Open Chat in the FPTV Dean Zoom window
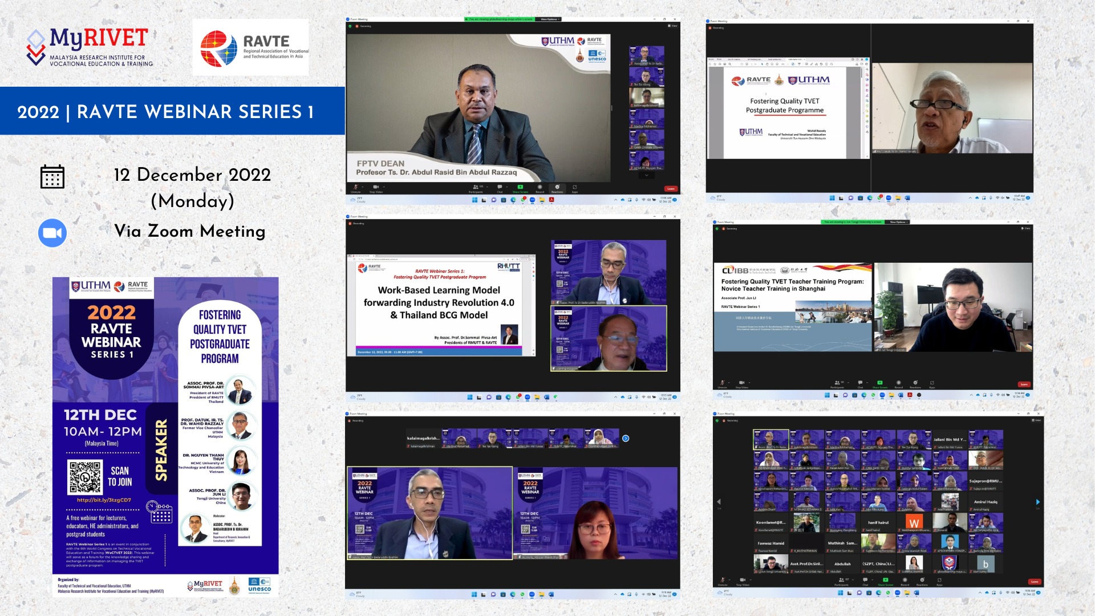The width and height of the screenshot is (1095, 616). click(500, 188)
